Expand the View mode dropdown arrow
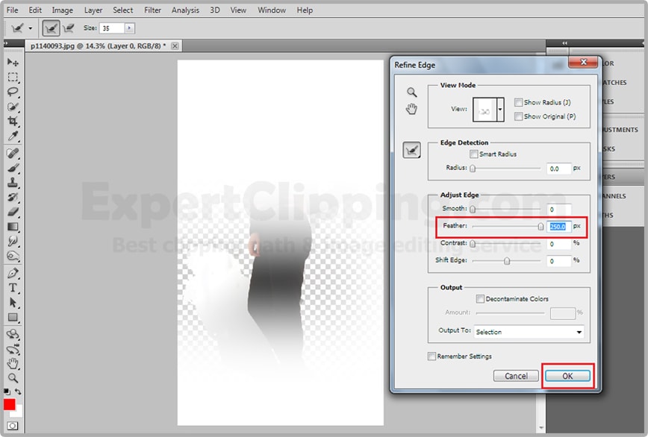 [500, 110]
